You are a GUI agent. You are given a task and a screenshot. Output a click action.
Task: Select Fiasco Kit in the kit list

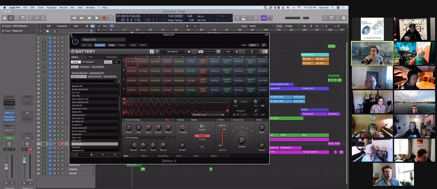94,147
